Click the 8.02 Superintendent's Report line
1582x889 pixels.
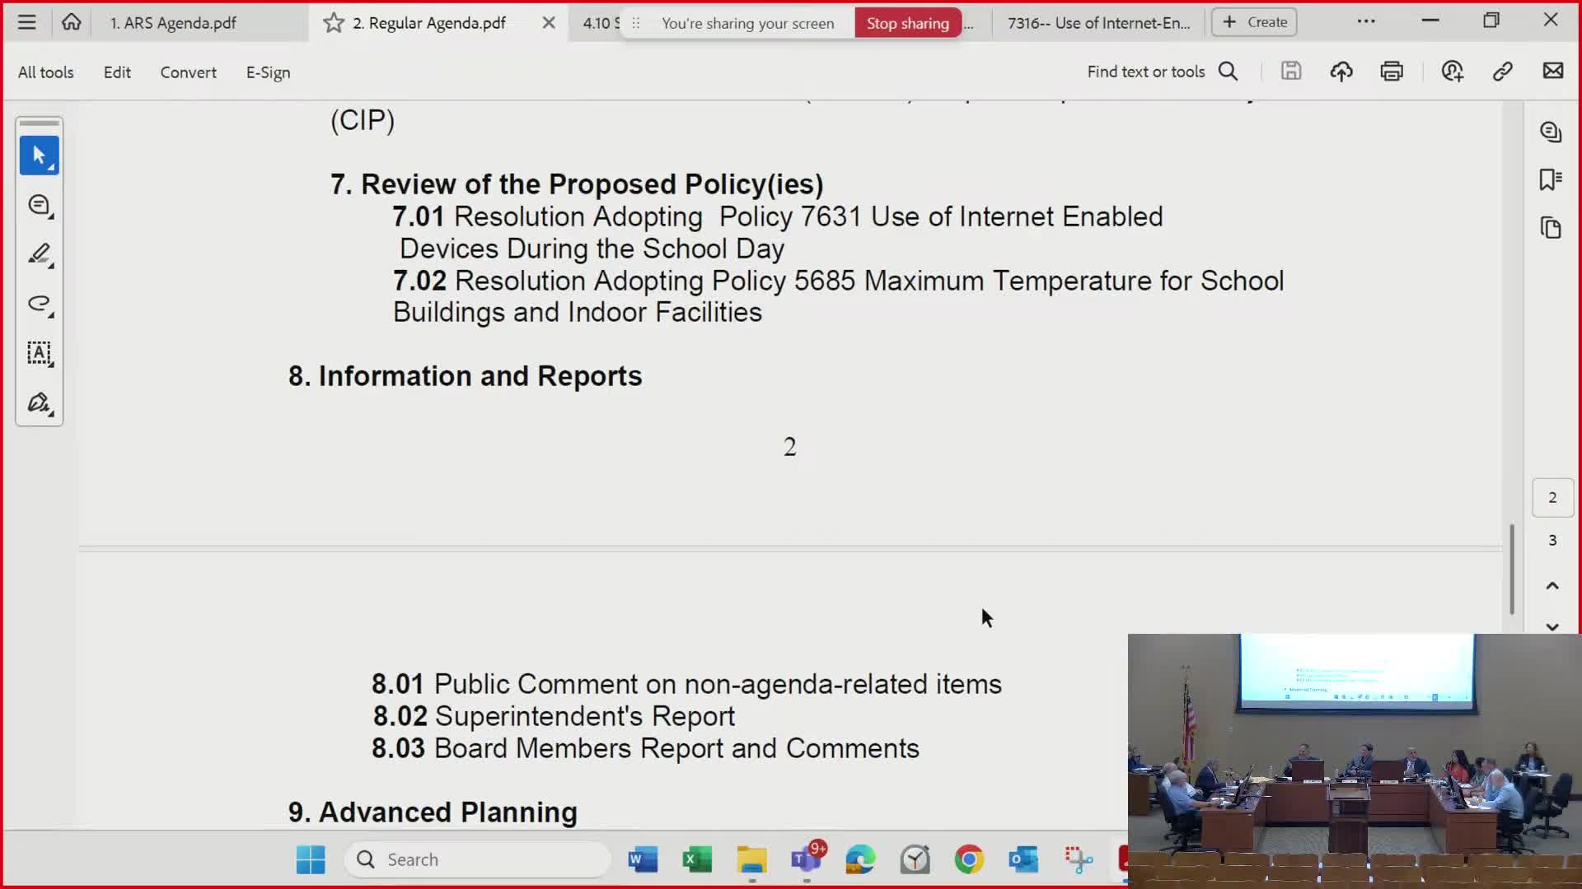[554, 716]
